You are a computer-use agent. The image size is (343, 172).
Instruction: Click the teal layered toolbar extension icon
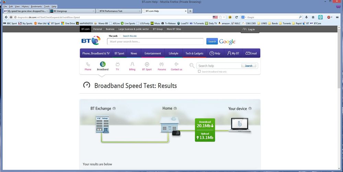coord(320,17)
